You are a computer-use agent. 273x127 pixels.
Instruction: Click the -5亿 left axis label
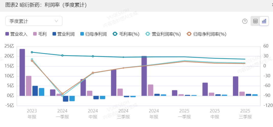[10, 106]
